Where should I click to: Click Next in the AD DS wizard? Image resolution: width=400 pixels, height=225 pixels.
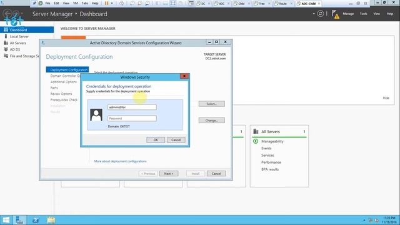pyautogui.click(x=169, y=174)
